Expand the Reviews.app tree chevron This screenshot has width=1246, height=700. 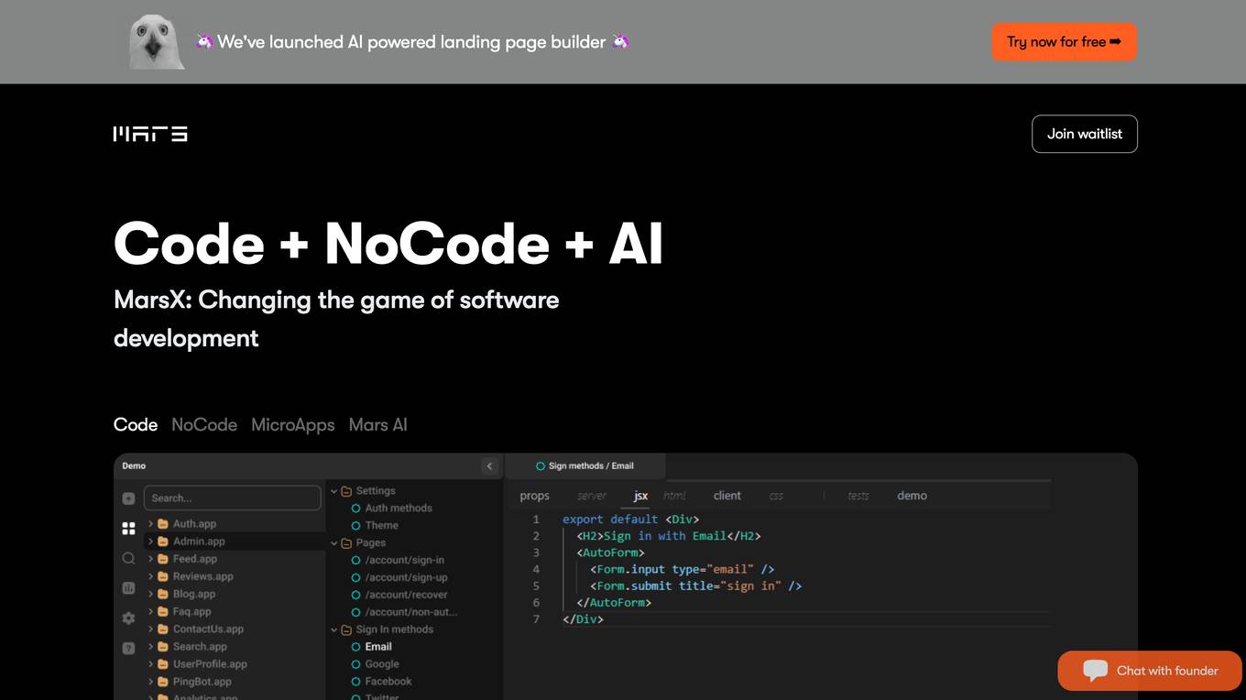coord(151,576)
